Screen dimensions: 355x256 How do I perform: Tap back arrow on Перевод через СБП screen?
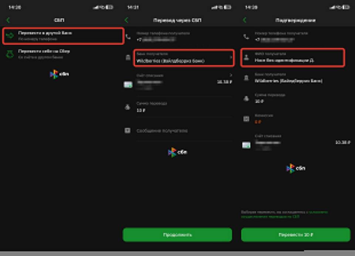click(126, 20)
